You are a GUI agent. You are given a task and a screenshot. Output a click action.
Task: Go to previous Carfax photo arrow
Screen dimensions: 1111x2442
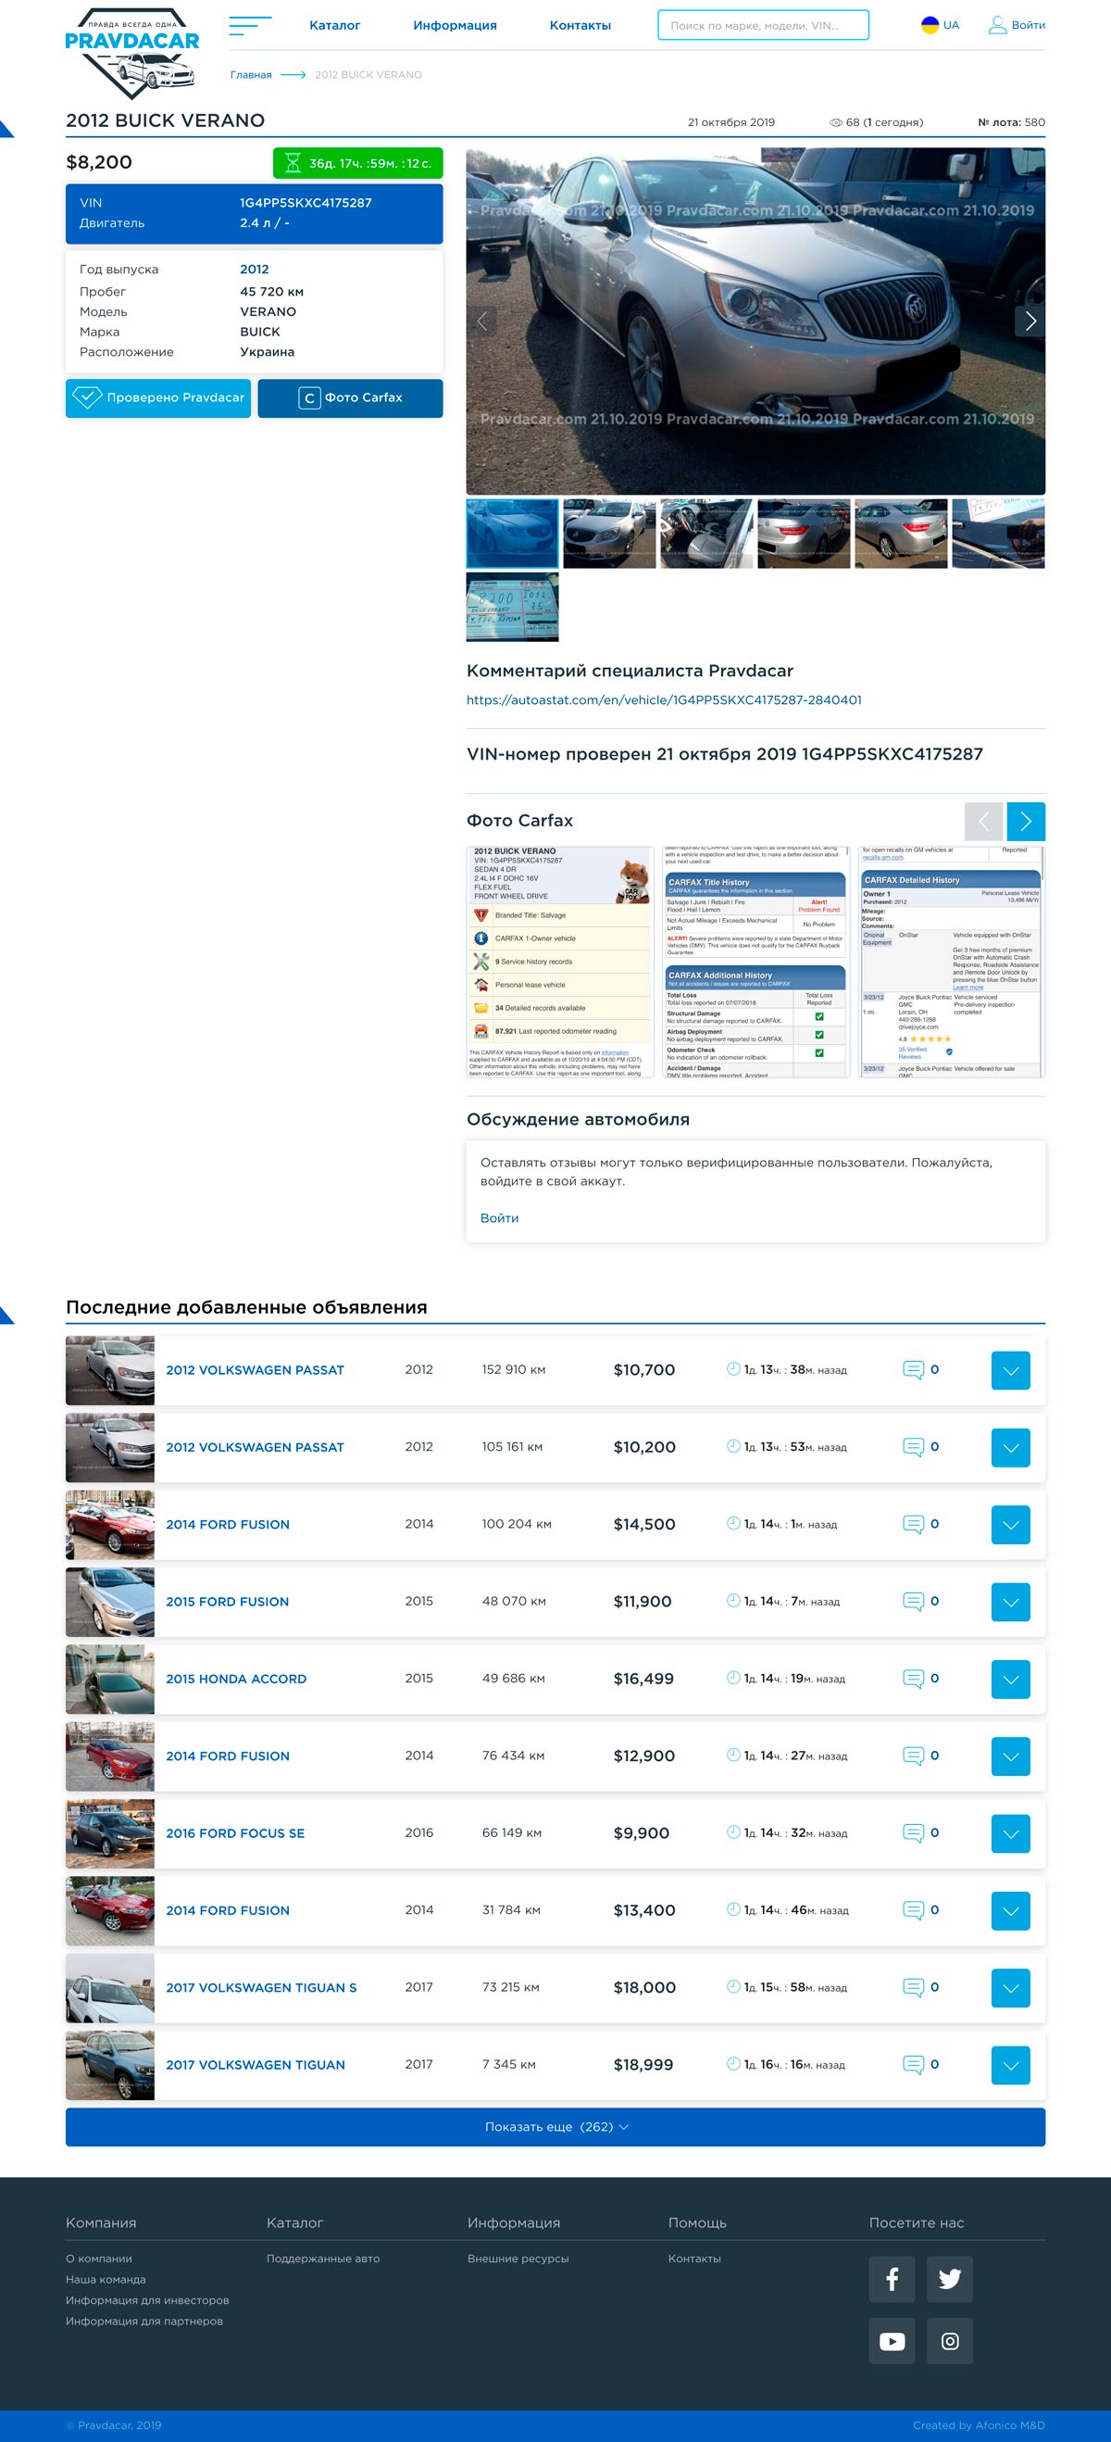[983, 821]
